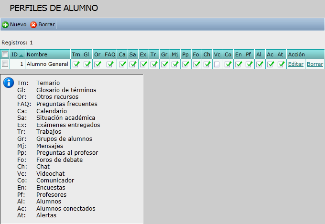Click the At column header
The width and height of the screenshot is (325, 224).
(281, 54)
